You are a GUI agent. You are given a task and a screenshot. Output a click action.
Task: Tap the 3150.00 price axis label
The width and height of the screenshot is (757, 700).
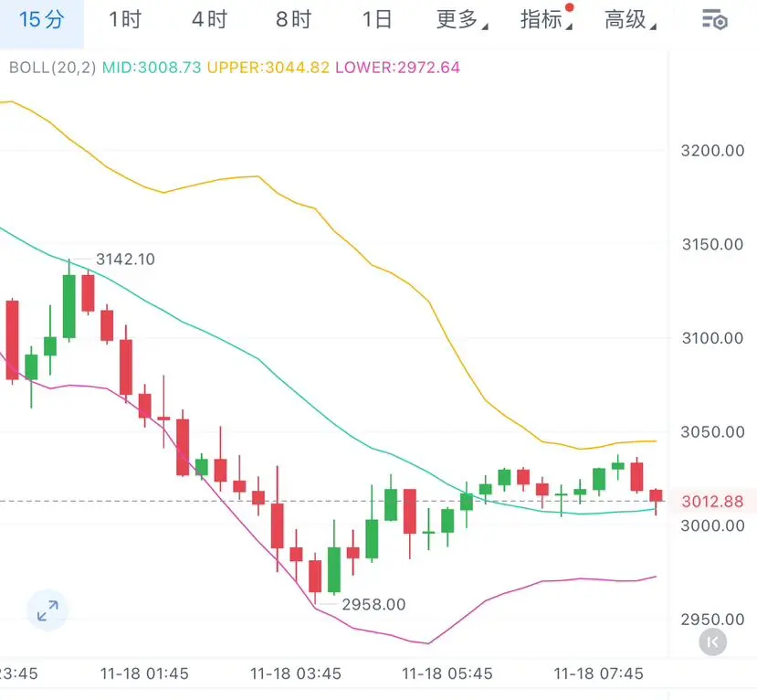tap(712, 244)
